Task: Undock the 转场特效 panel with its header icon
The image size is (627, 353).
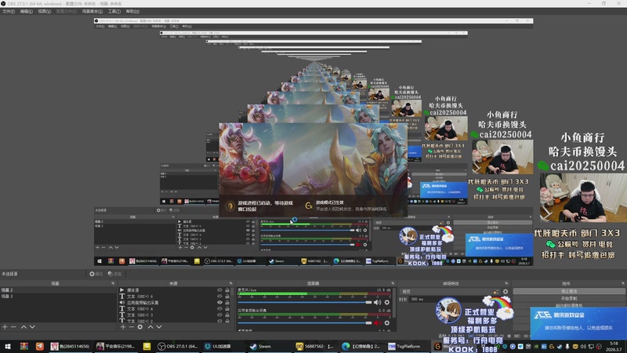Action: pyautogui.click(x=506, y=283)
